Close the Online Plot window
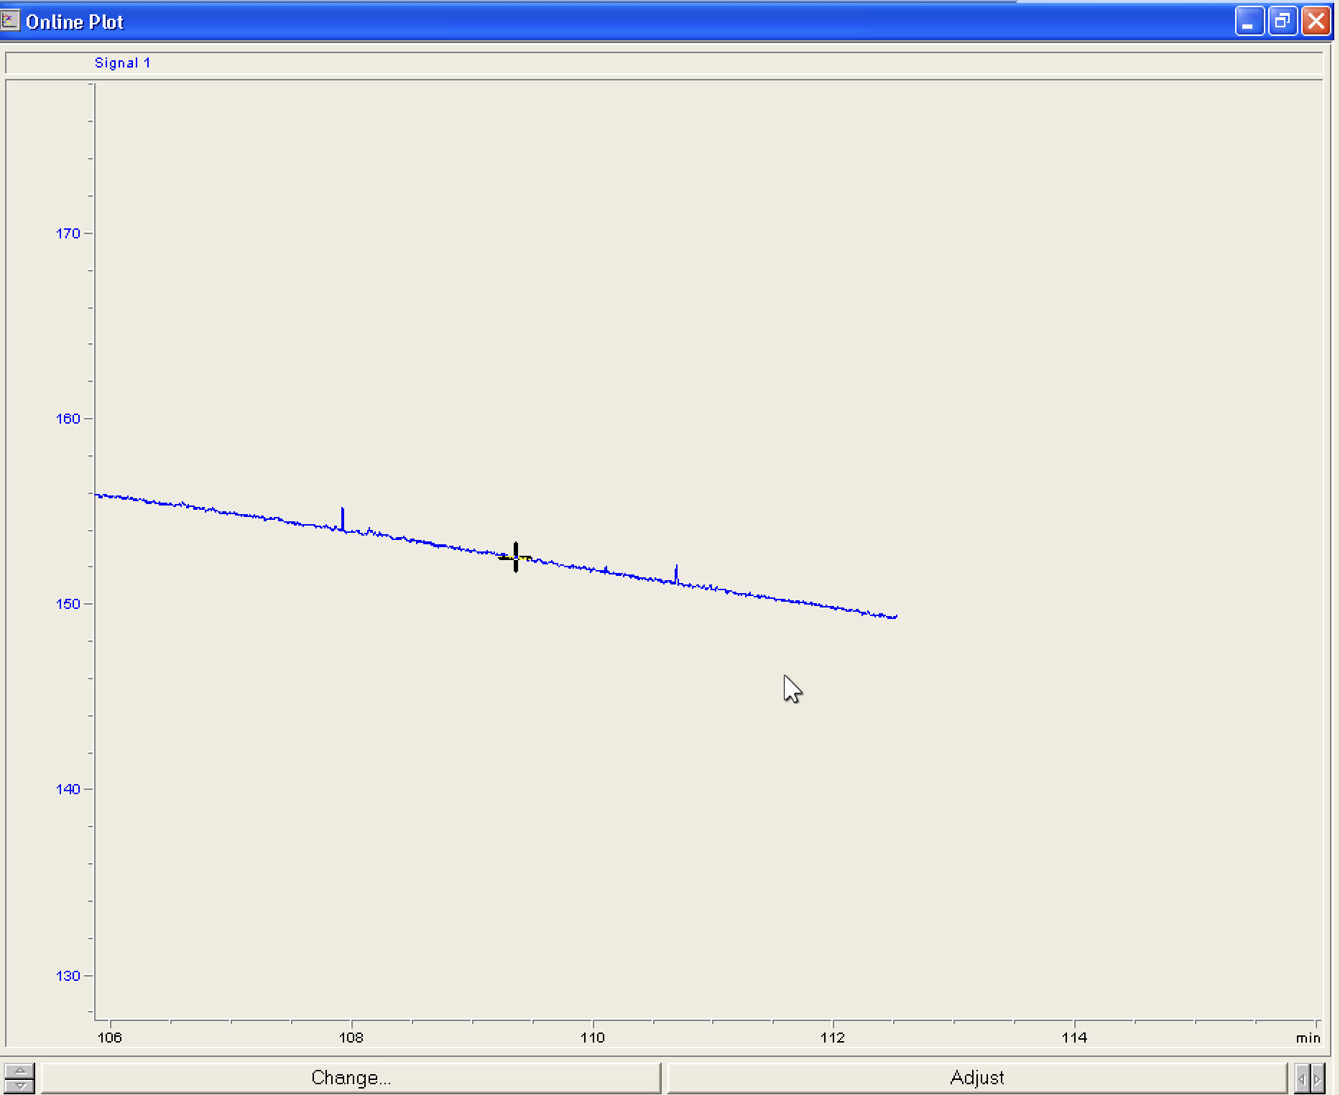The height and width of the screenshot is (1095, 1340). coord(1316,22)
